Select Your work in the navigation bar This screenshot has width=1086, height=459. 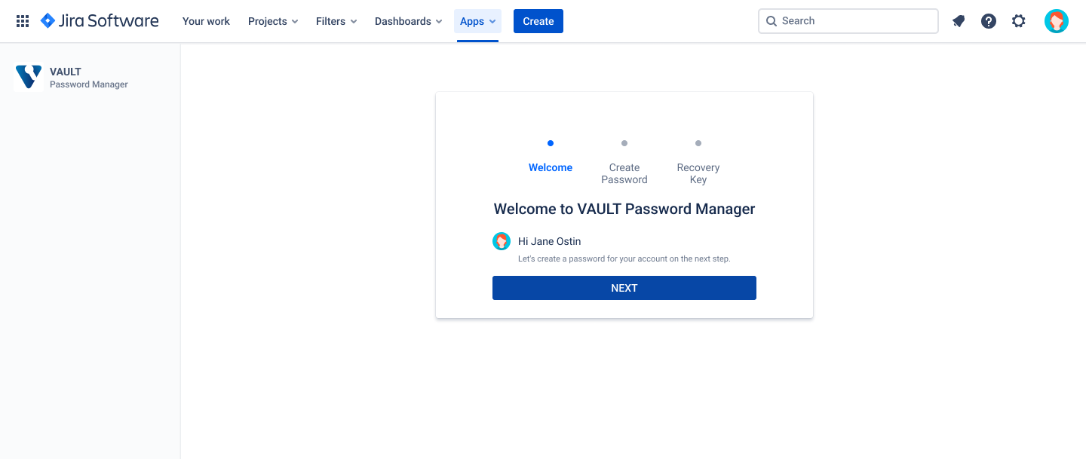tap(205, 21)
